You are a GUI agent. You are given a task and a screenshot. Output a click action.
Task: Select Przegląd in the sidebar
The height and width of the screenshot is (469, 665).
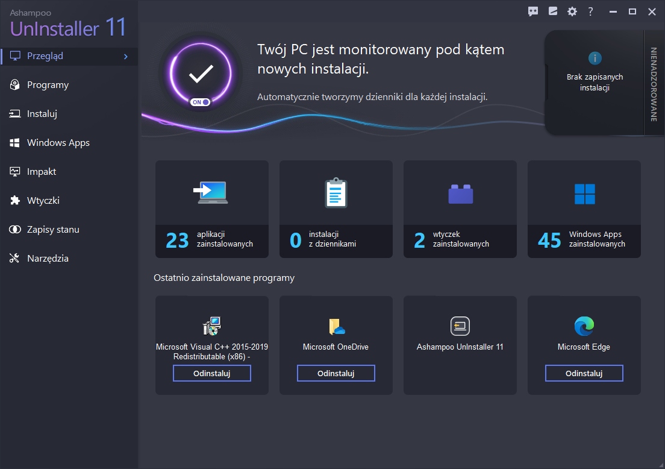pos(69,56)
